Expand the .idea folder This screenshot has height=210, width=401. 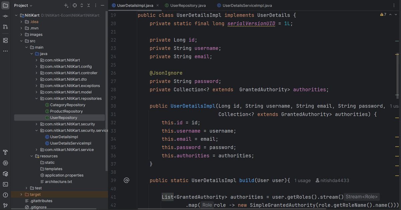[x=22, y=22]
